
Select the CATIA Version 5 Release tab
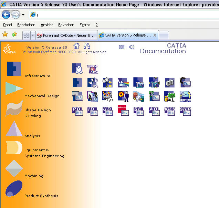pyautogui.click(x=128, y=35)
